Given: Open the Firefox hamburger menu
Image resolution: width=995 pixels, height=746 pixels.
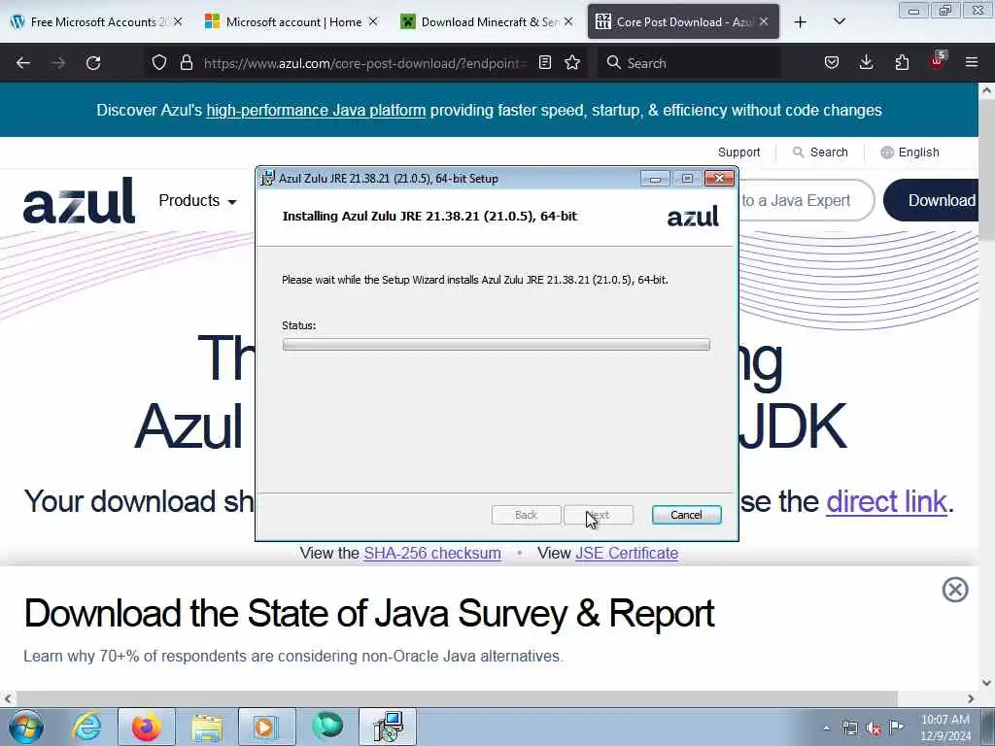Looking at the screenshot, I should (972, 62).
